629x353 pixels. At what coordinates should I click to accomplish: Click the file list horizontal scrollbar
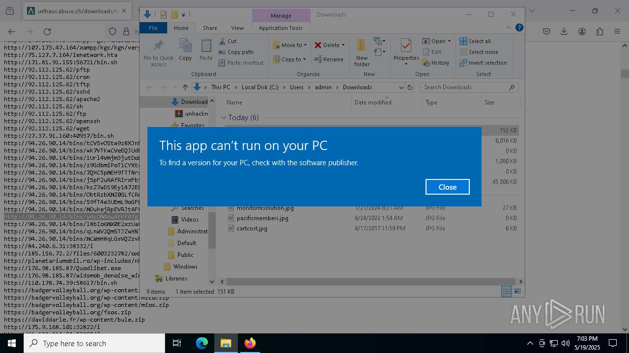[371, 281]
